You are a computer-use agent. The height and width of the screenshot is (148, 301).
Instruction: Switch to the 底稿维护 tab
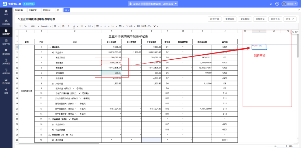(47, 10)
